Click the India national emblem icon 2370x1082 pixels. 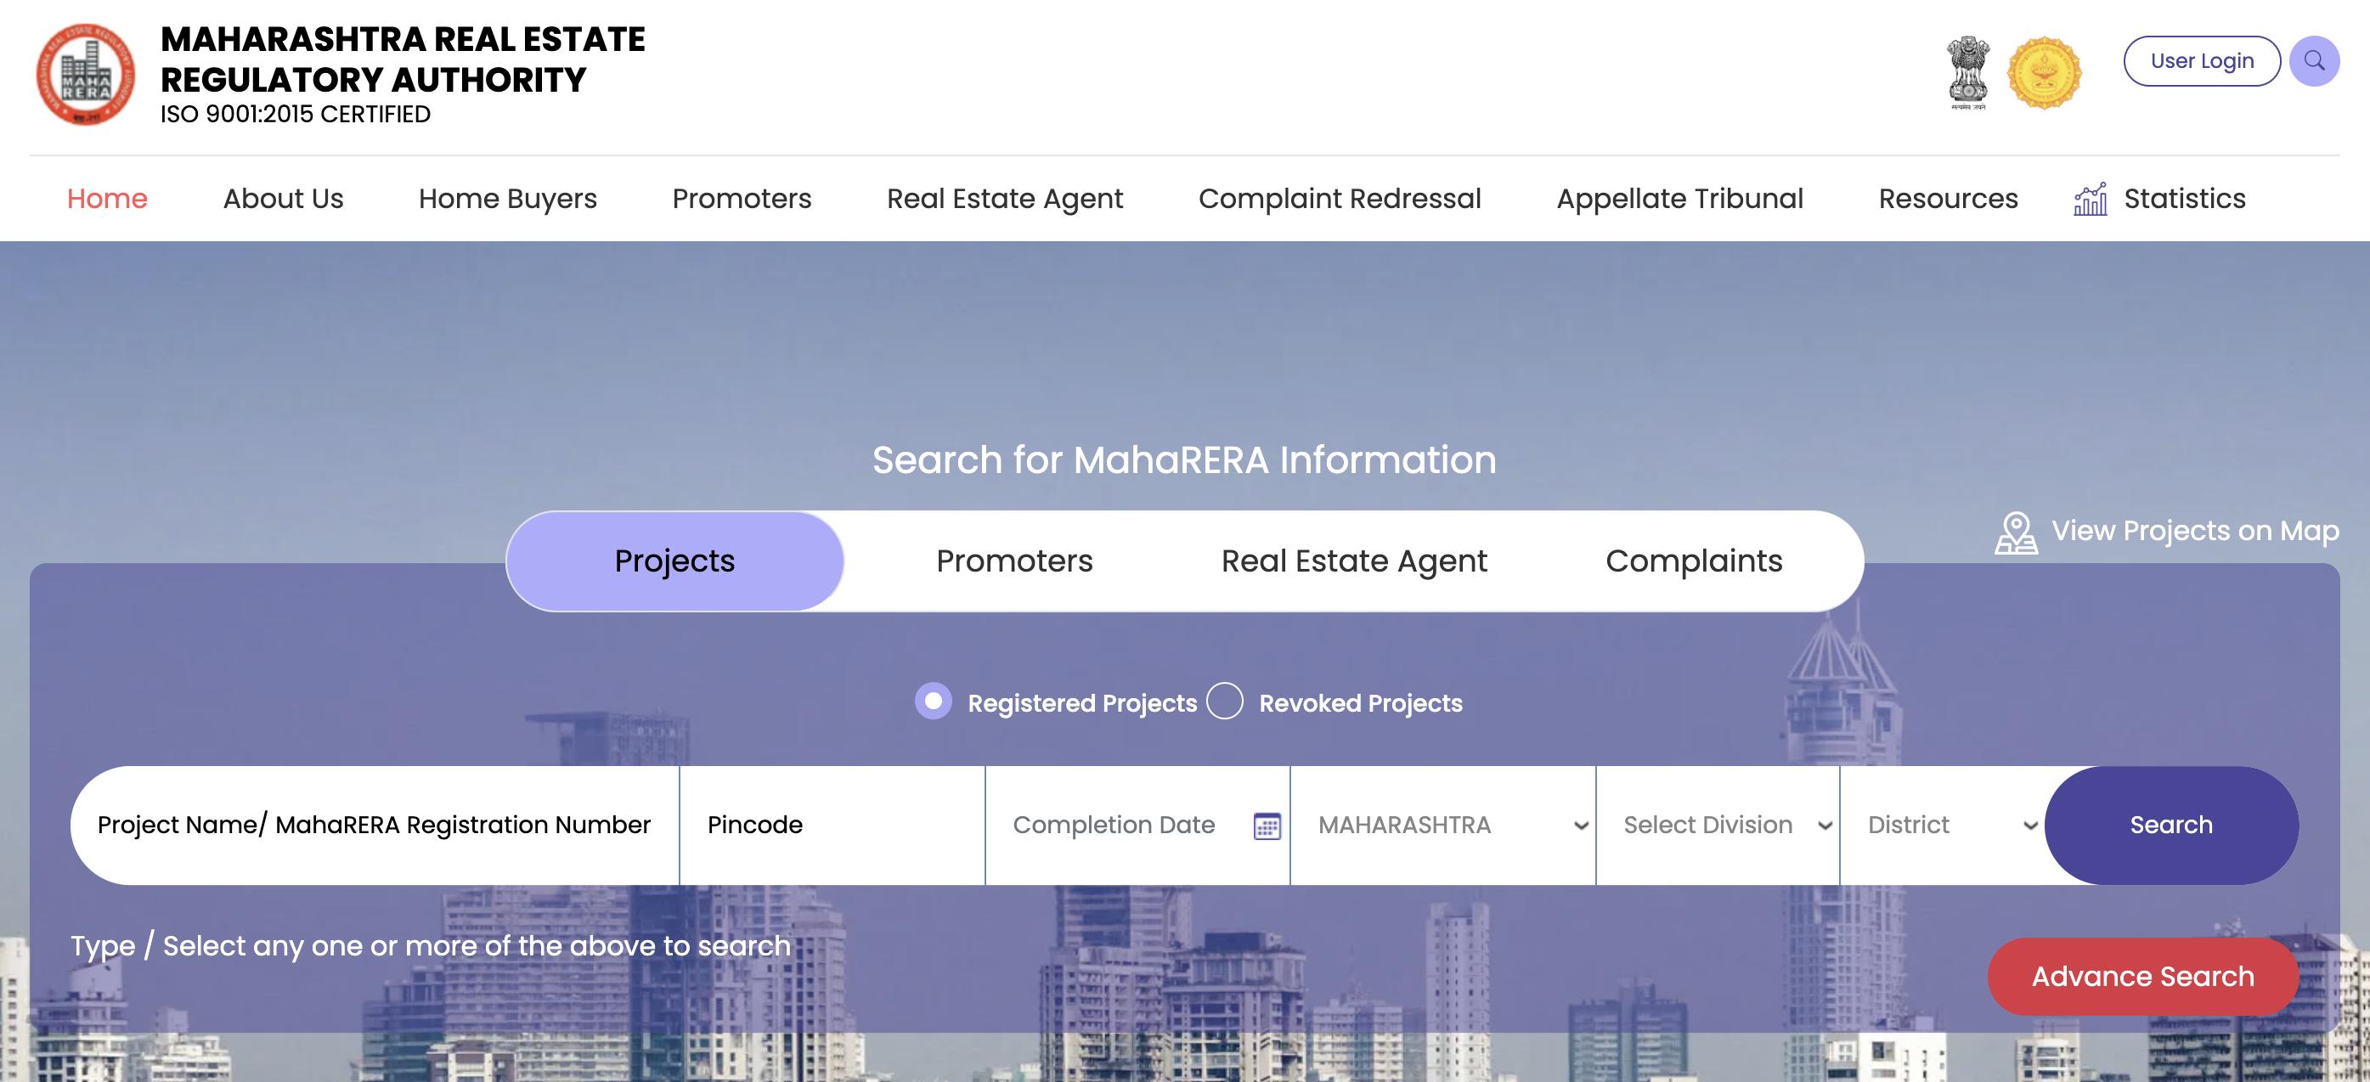pos(1968,71)
